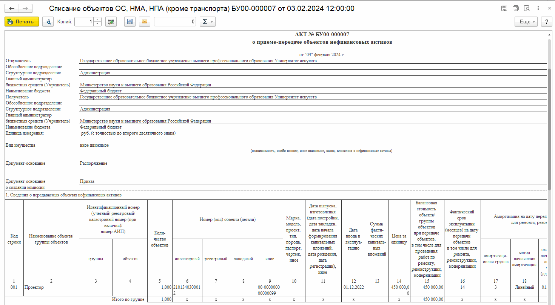Select the иное number cell 00-0000000 00000099
The height and width of the screenshot is (305, 555).
[x=270, y=290]
